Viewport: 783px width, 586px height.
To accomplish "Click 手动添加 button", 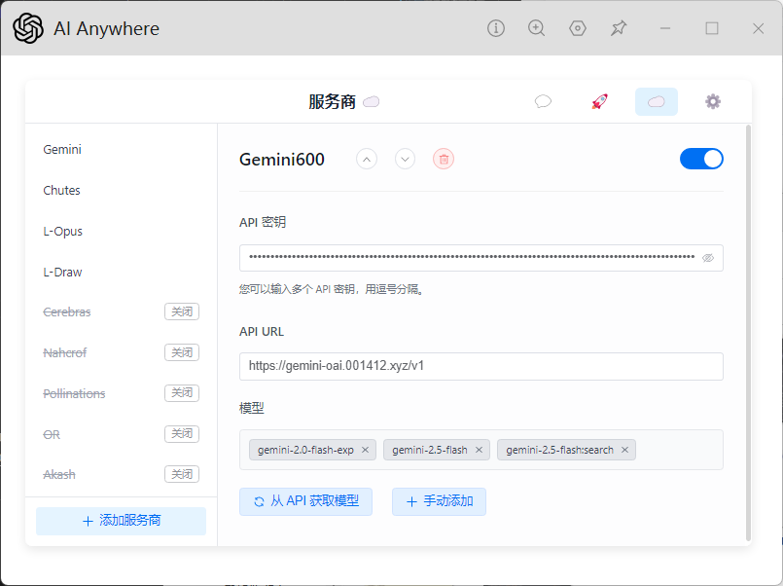I will (439, 501).
